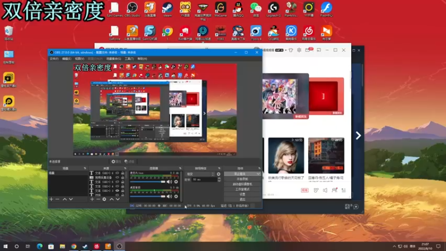Open the anime banner thumbnail in music window
Image resolution: width=446 pixels, height=251 pixels.
point(285,96)
